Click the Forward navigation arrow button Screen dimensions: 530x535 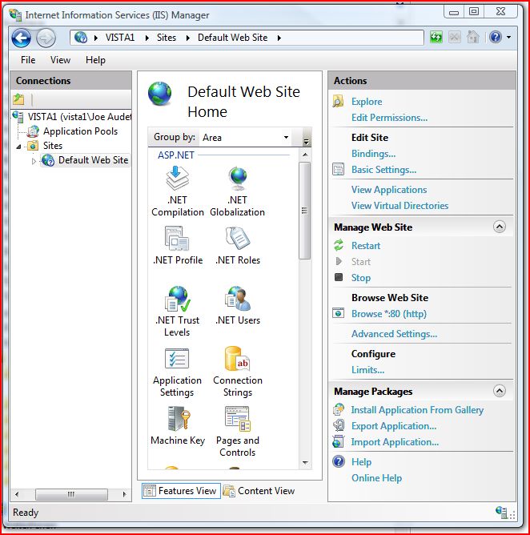coord(46,38)
